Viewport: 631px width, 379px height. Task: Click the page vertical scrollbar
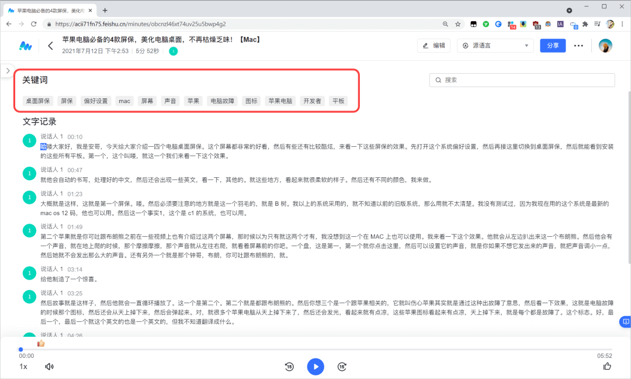(x=629, y=177)
